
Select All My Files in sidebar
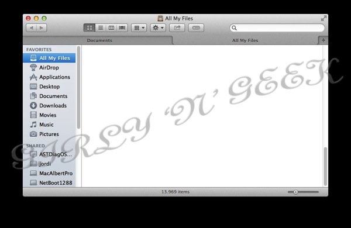(x=49, y=58)
